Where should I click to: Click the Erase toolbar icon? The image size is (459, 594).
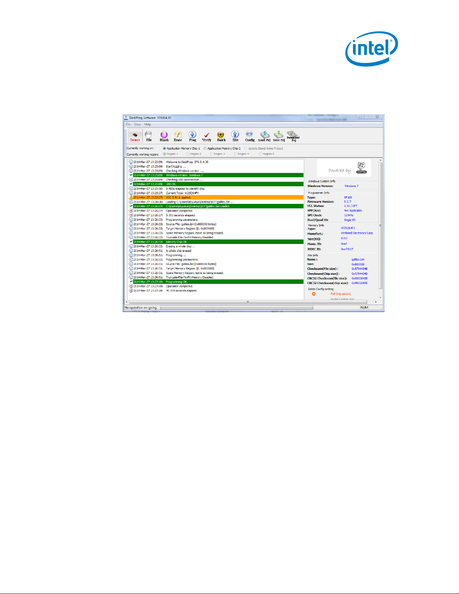(x=178, y=136)
